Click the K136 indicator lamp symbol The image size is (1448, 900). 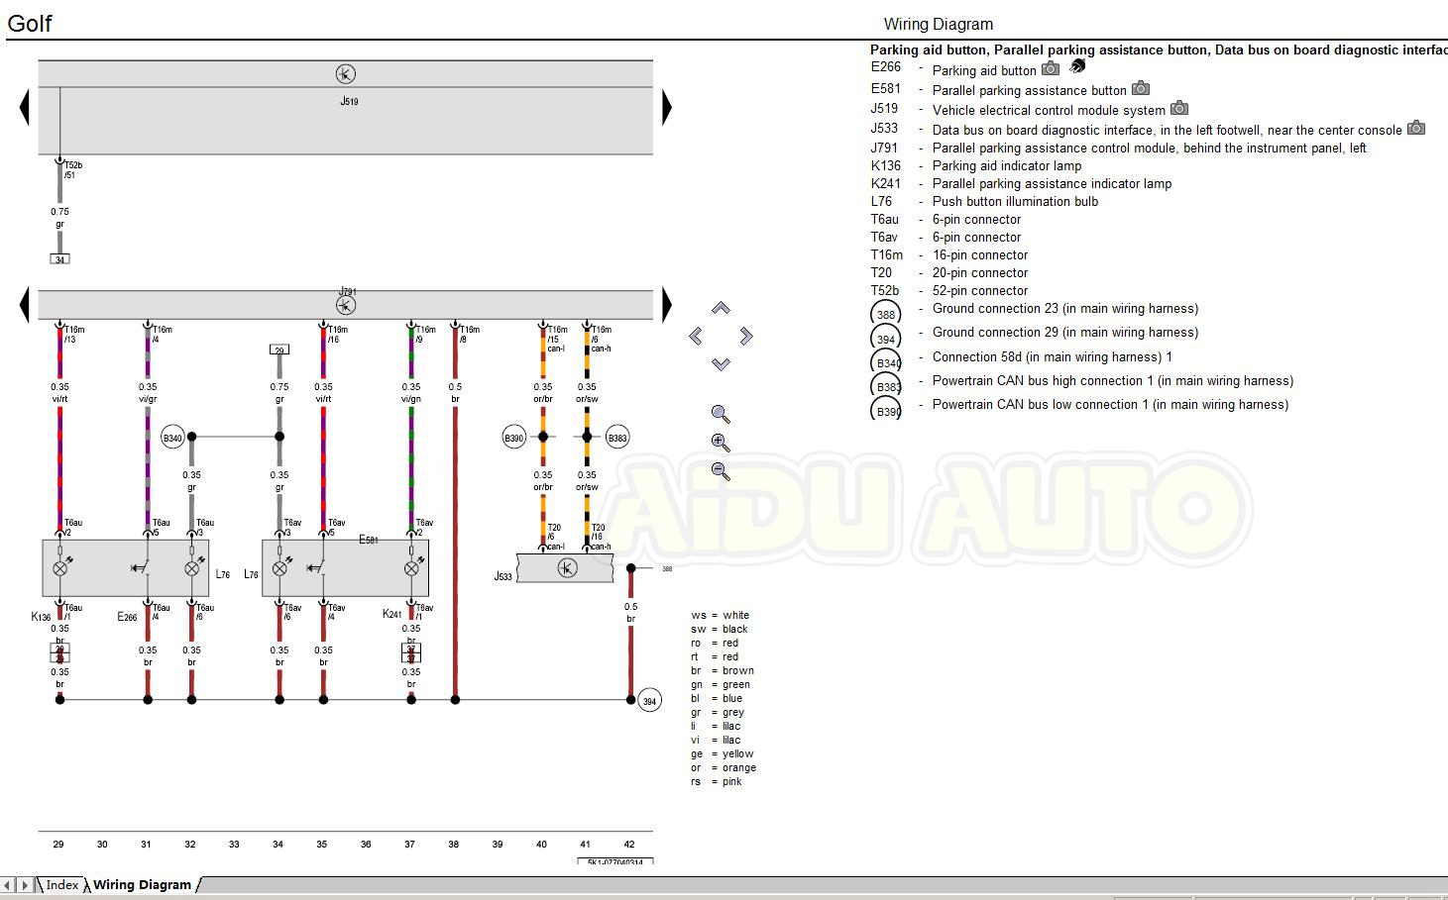60,568
